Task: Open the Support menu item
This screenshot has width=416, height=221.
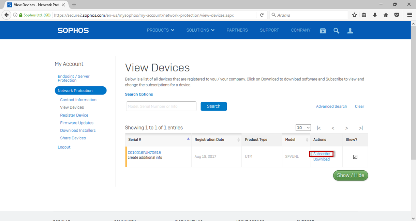Action: tap(269, 30)
